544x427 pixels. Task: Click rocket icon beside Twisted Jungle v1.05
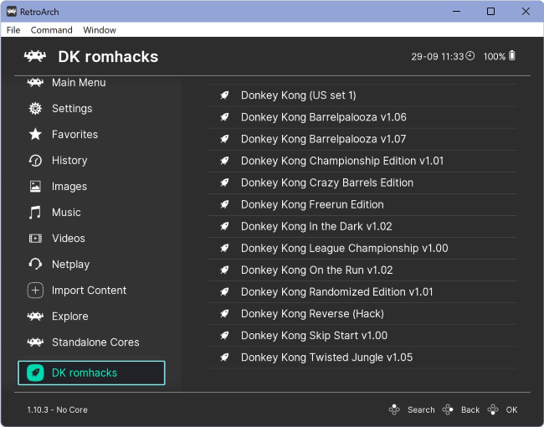224,358
